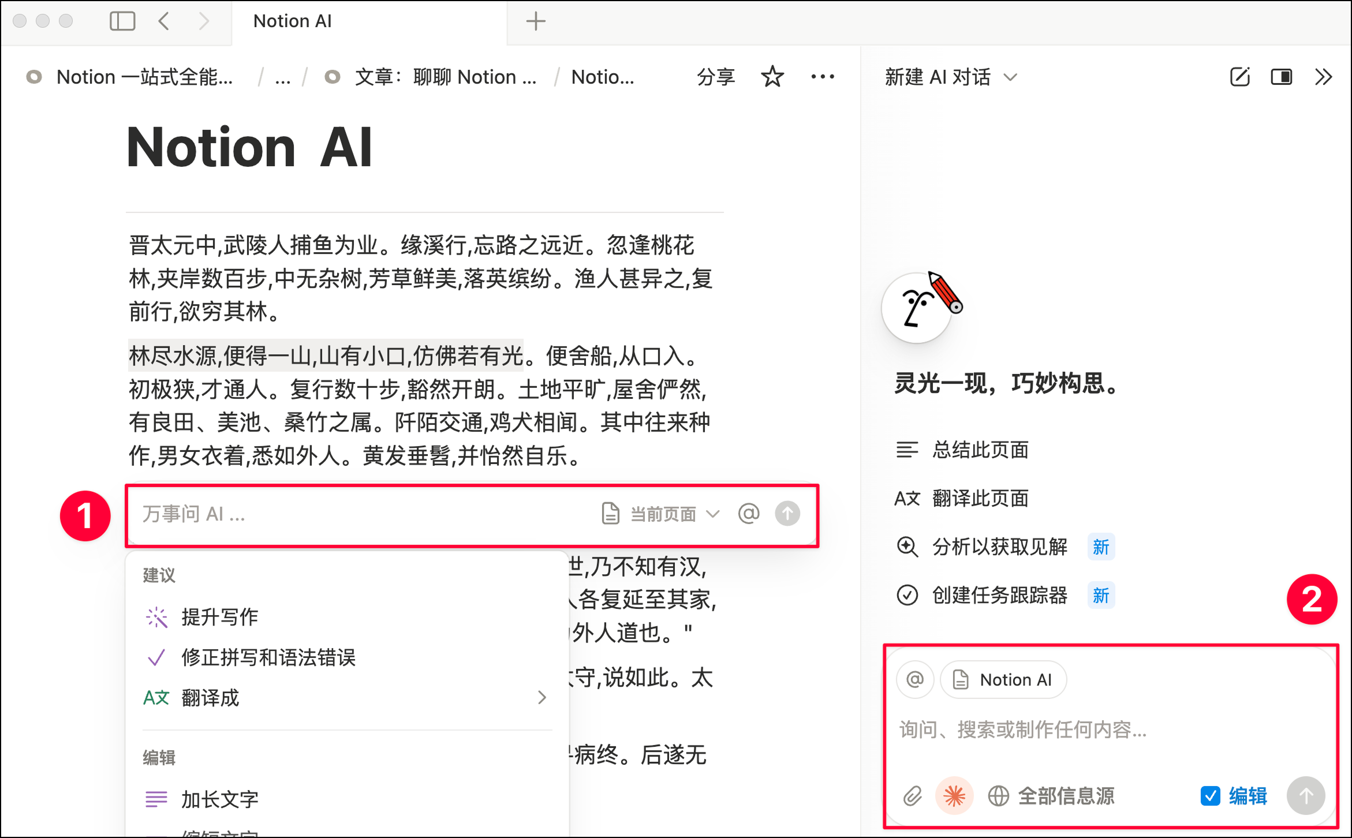Open a new AI chat with the compose icon

pyautogui.click(x=1239, y=77)
